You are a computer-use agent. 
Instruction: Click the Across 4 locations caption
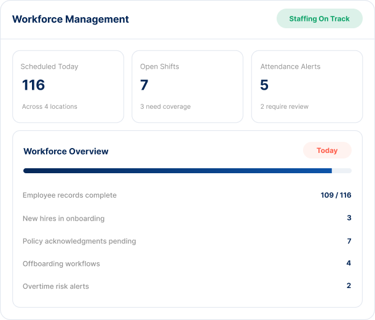[x=50, y=106]
